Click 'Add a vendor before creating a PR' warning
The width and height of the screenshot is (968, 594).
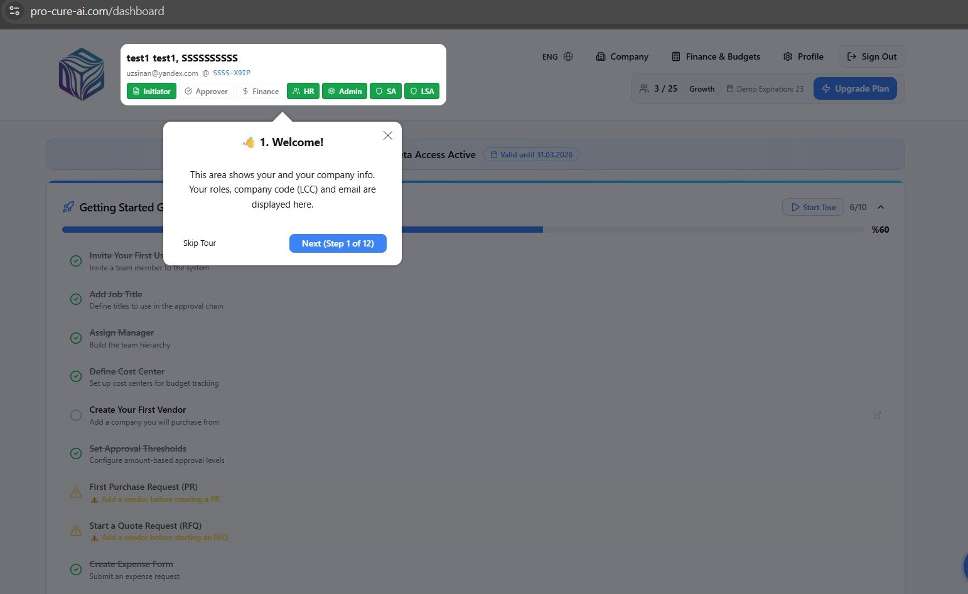(x=160, y=499)
